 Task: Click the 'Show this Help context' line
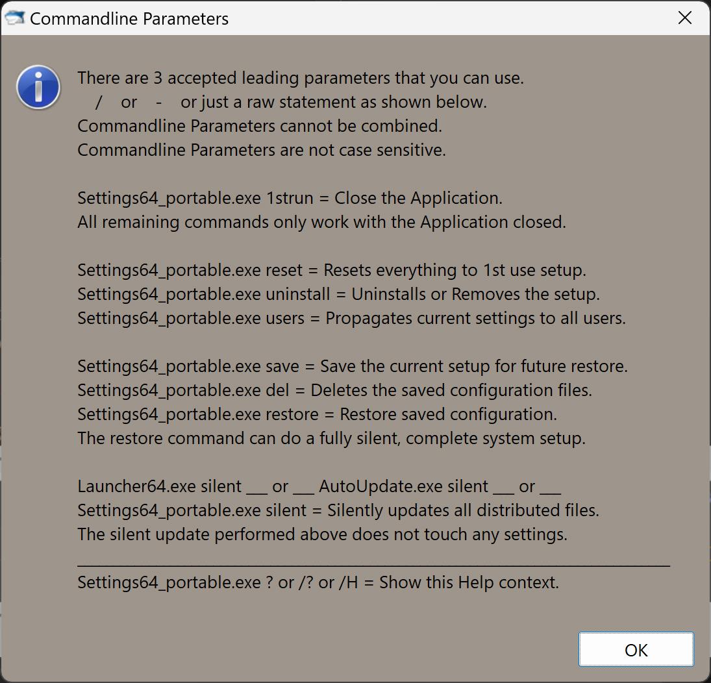pos(318,583)
